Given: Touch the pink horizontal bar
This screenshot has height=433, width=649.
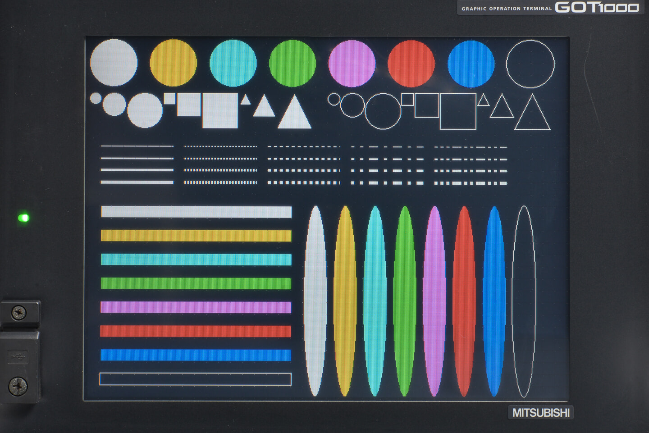Looking at the screenshot, I should tap(196, 307).
